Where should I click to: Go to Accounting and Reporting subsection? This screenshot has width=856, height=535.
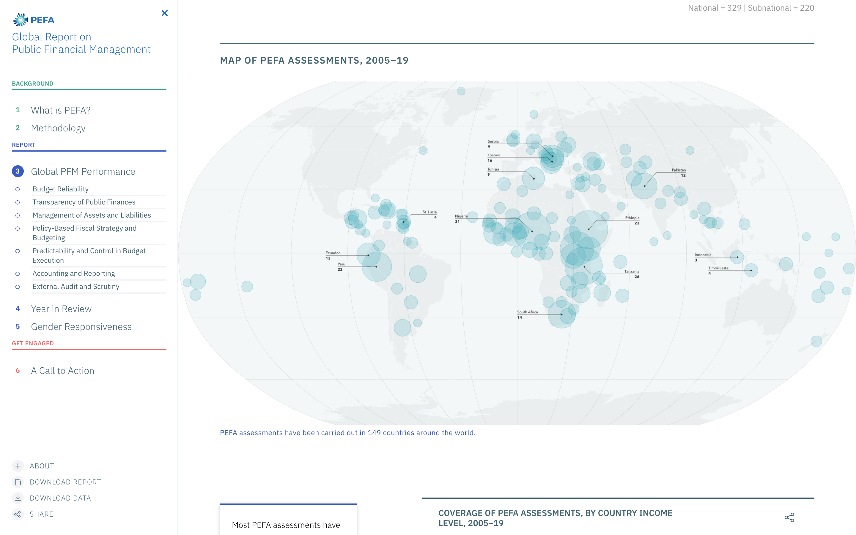tap(74, 273)
